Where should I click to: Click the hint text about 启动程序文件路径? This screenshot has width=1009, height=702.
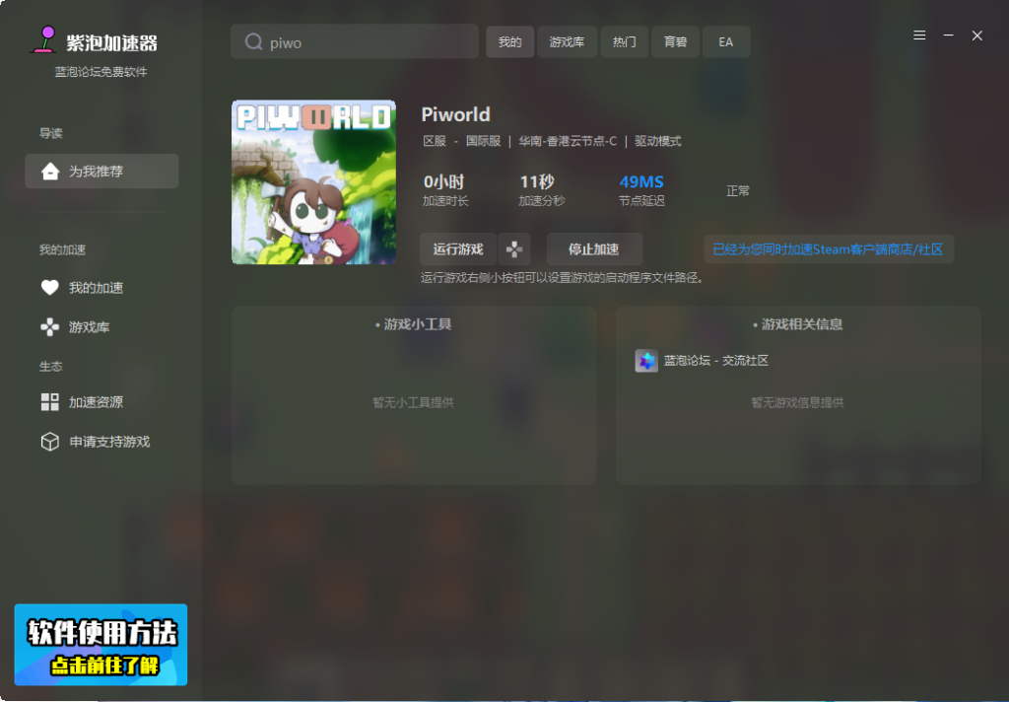[x=563, y=278]
